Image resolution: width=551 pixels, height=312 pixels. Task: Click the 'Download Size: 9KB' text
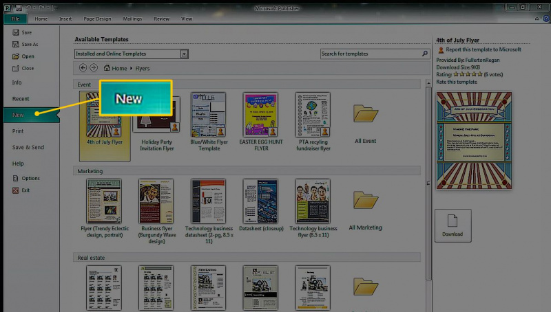pyautogui.click(x=458, y=67)
